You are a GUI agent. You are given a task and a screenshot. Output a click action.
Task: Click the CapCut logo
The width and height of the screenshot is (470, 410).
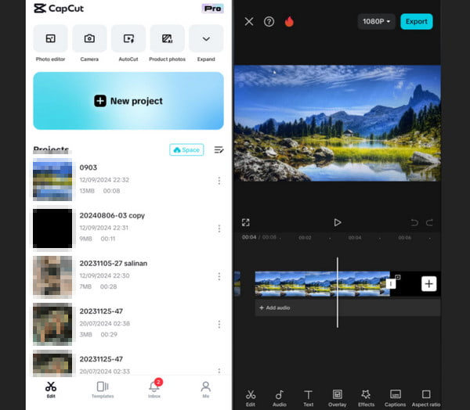(59, 9)
